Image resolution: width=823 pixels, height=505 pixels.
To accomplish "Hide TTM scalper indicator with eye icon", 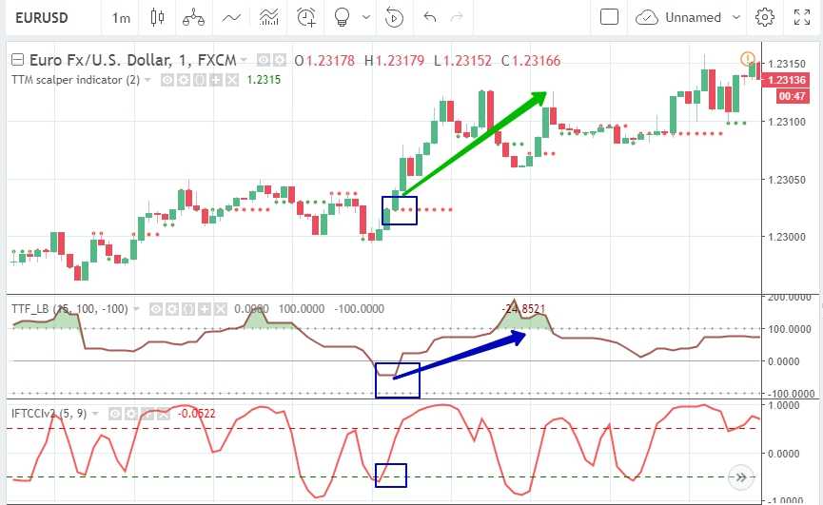I will click(167, 80).
